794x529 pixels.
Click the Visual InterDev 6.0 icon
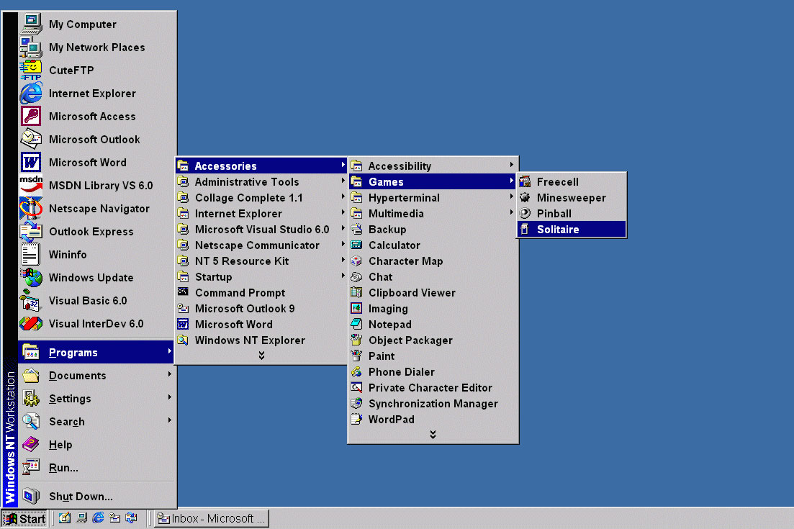[31, 323]
